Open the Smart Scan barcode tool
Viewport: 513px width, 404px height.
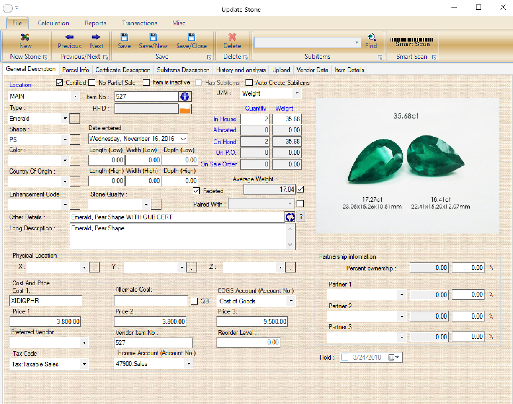tap(412, 42)
